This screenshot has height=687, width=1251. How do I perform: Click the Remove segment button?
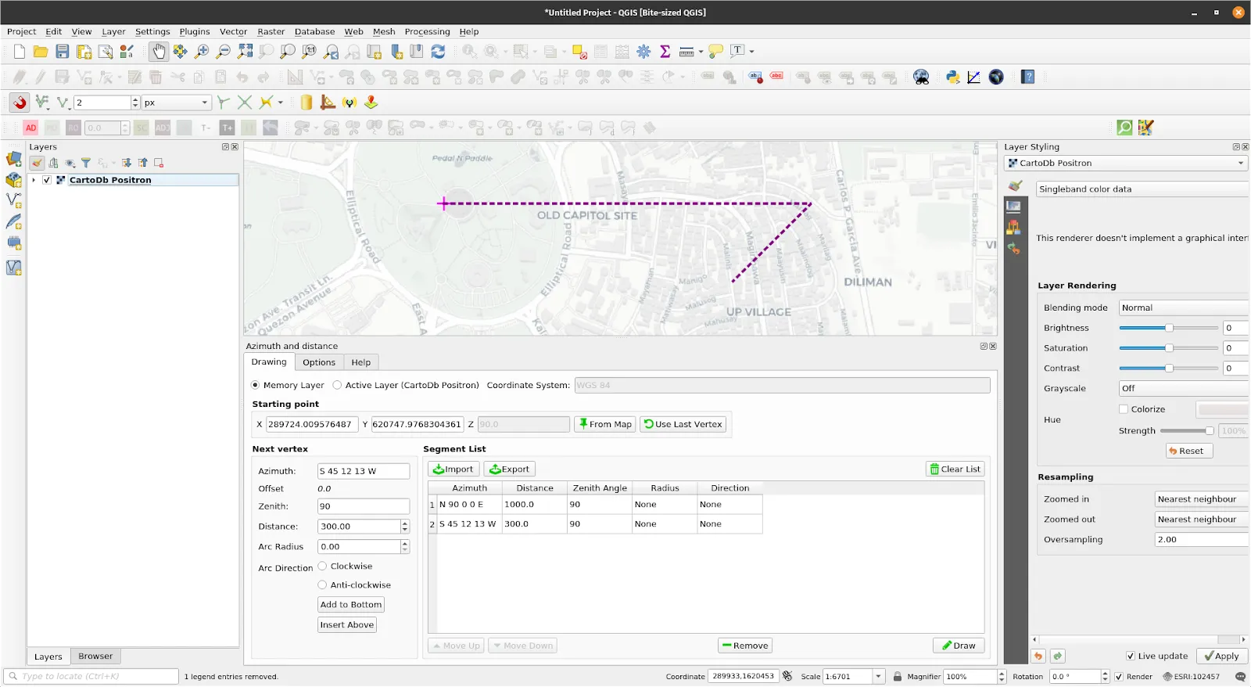(x=745, y=646)
